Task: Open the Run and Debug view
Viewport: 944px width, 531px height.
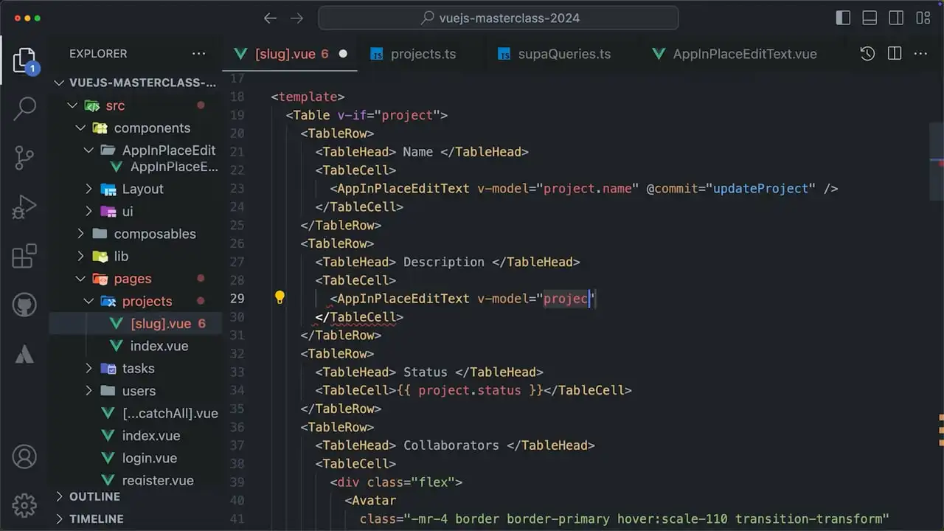Action: pos(24,207)
